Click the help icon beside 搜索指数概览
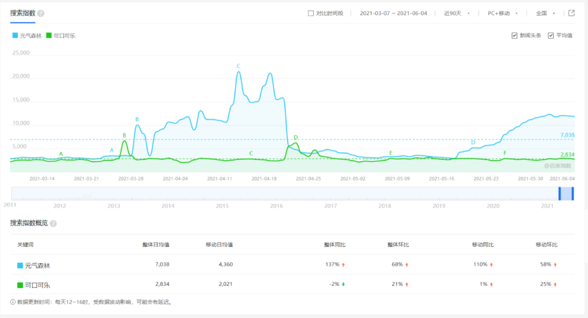 (53, 223)
